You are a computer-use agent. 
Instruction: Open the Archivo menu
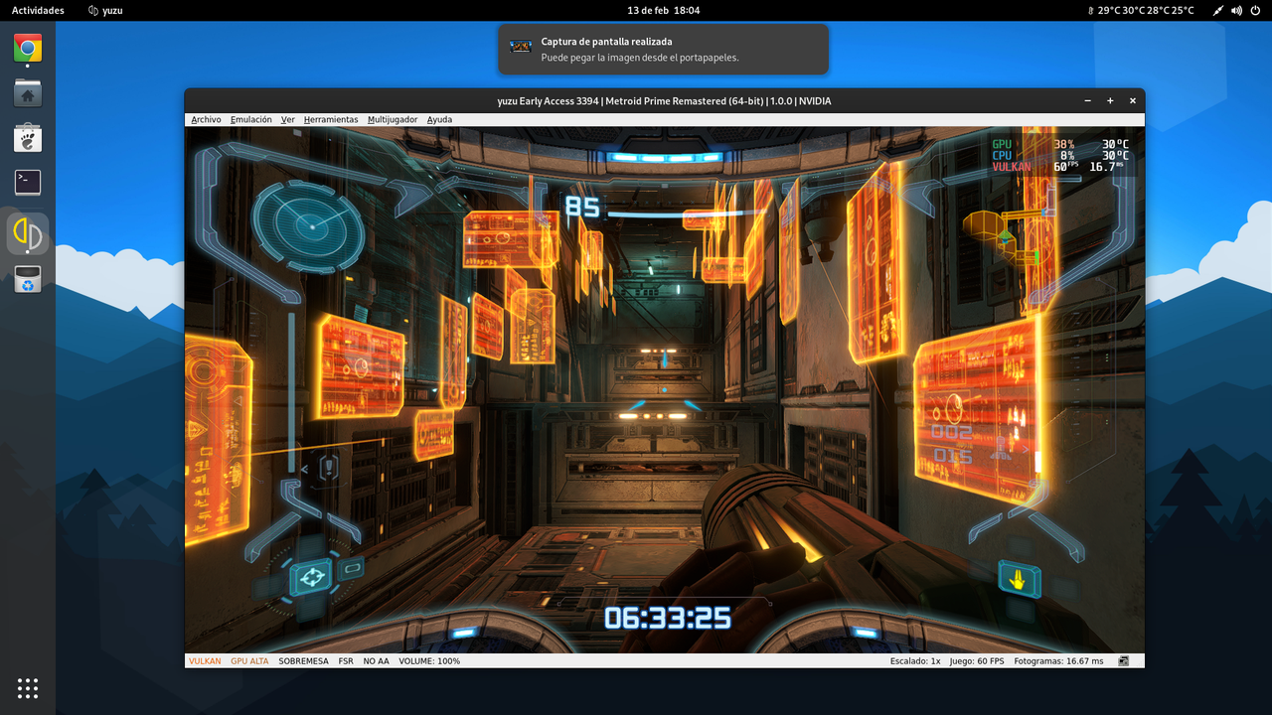206,119
